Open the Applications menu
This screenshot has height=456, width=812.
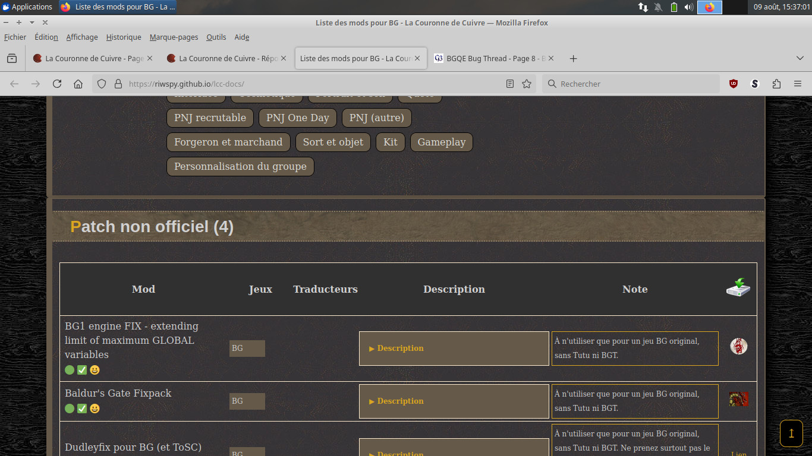[27, 7]
